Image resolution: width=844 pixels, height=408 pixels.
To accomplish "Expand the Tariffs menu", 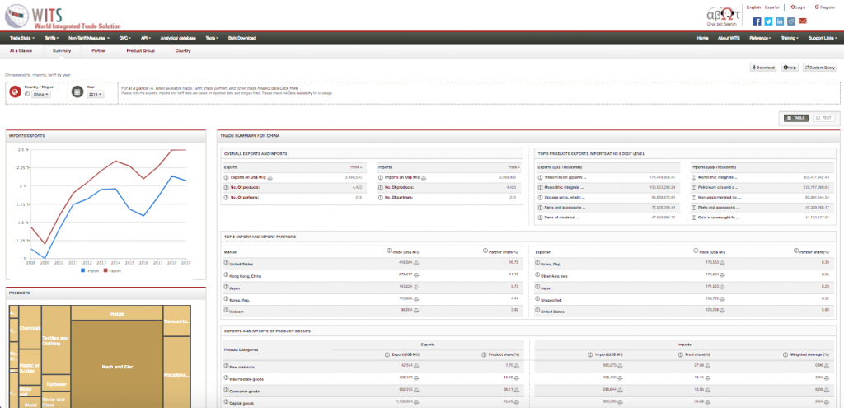I will [x=52, y=38].
